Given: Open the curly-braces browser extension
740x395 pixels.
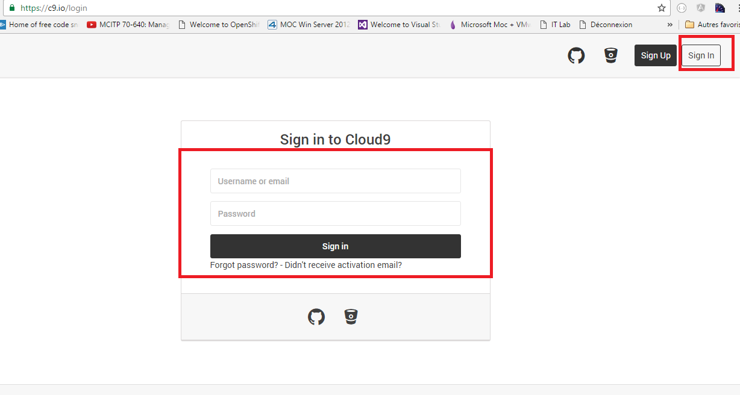Looking at the screenshot, I should click(682, 8).
